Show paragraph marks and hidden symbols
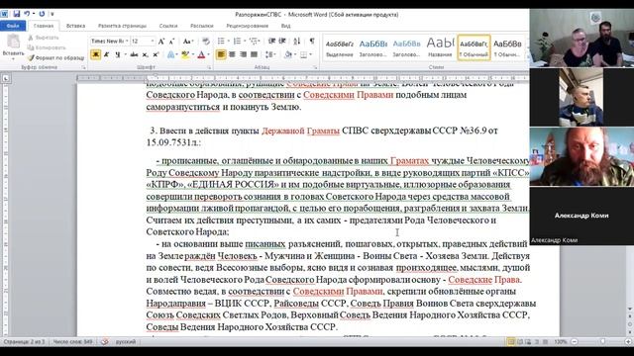This screenshot has width=634, height=356. pyautogui.click(x=312, y=42)
